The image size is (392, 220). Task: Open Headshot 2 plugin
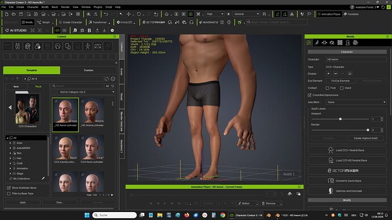208,22
